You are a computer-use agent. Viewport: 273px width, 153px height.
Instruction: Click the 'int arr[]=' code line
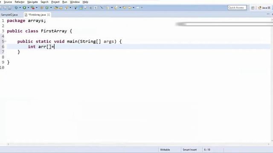[41, 47]
